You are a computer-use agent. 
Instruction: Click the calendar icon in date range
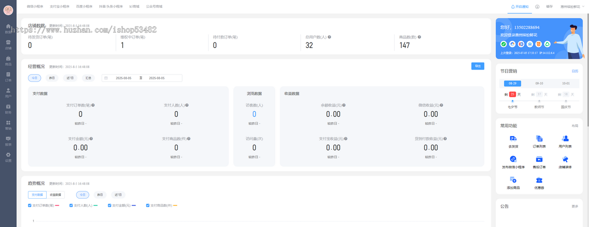tap(106, 78)
